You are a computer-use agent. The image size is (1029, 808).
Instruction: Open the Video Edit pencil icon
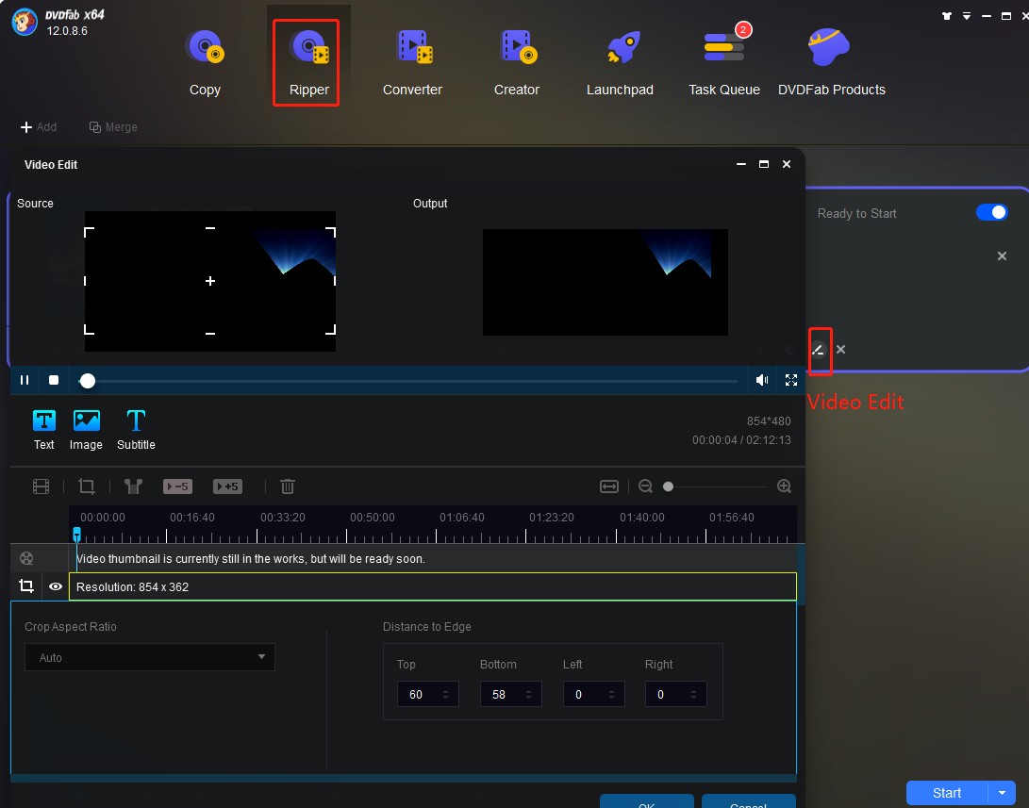[x=819, y=350]
